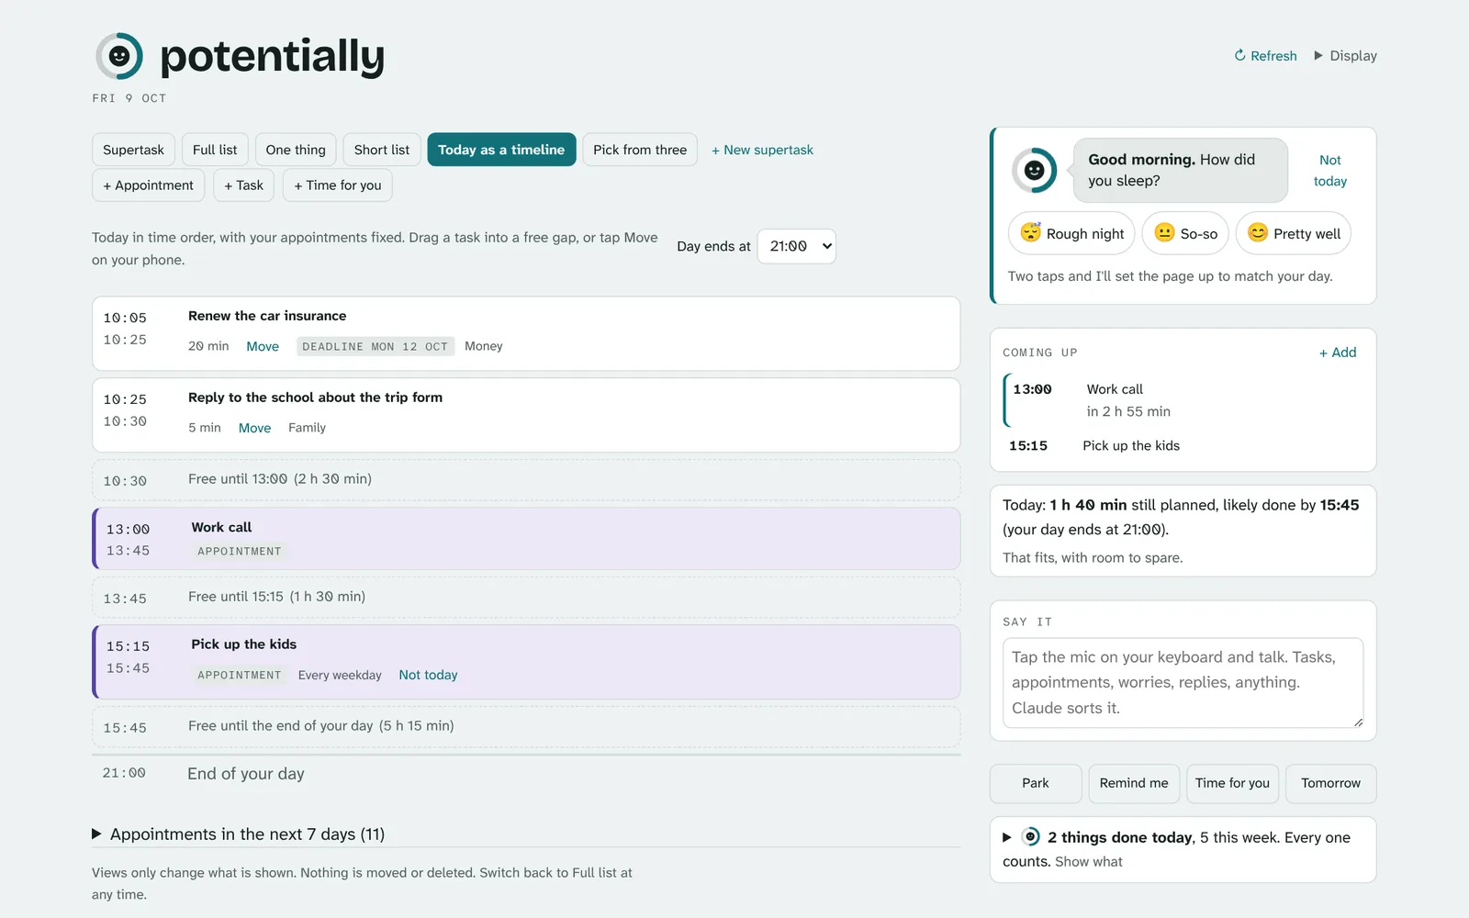This screenshot has height=918, width=1469.
Task: Move the Reply to the school task
Action: [x=254, y=428]
